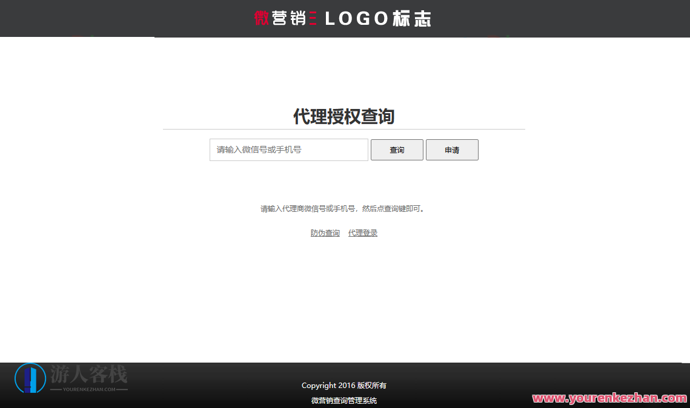Open the 代理登录 agent login link

pyautogui.click(x=362, y=232)
